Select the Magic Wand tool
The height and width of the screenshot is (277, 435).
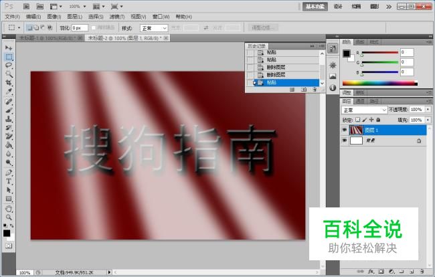click(9, 74)
